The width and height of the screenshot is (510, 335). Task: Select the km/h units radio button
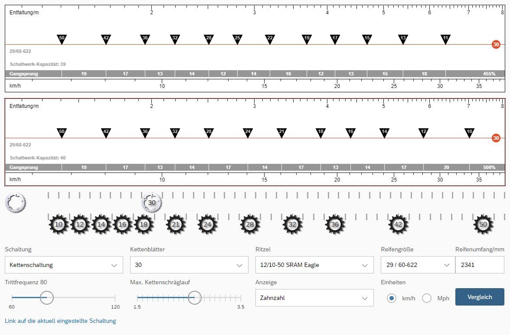click(392, 298)
